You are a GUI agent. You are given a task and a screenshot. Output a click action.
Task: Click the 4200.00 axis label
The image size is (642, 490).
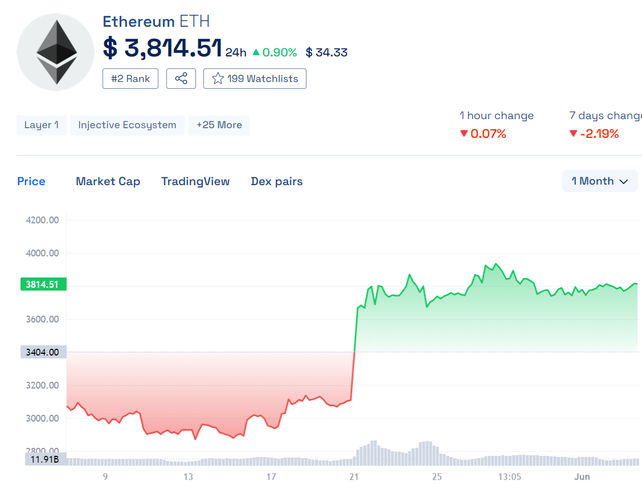click(42, 220)
